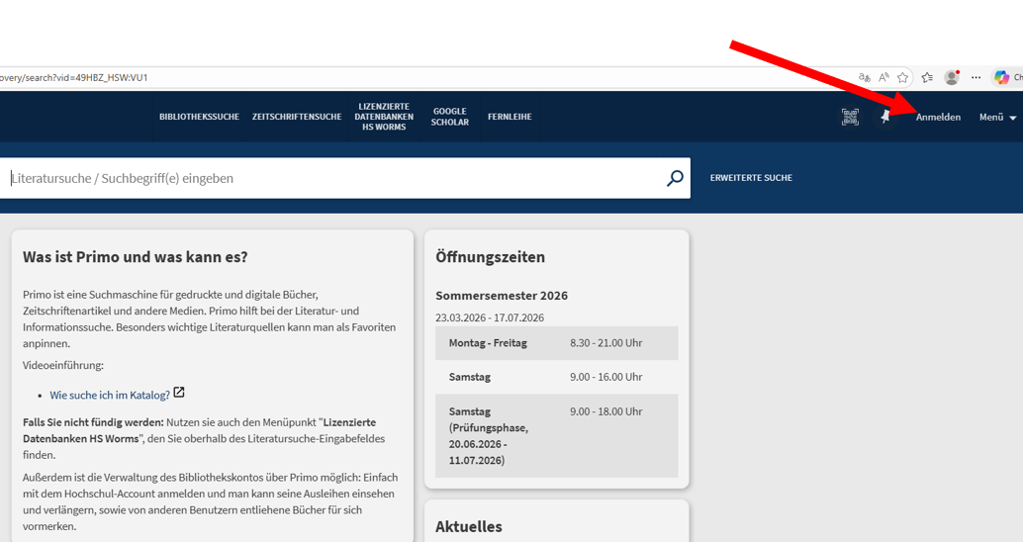This screenshot has width=1023, height=542.
Task: Click the Literatursuche search field
Action: pyautogui.click(x=326, y=178)
